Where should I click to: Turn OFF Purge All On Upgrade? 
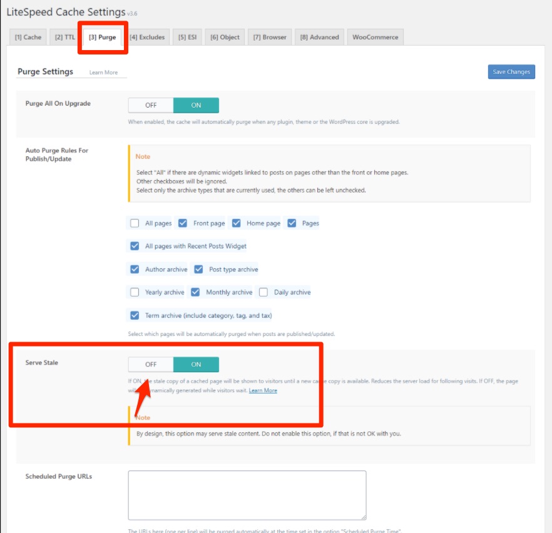point(151,105)
